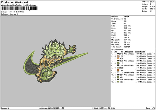Click the Max Jump value 6.8 mm
The width and height of the screenshot is (156, 110).
pos(127,45)
